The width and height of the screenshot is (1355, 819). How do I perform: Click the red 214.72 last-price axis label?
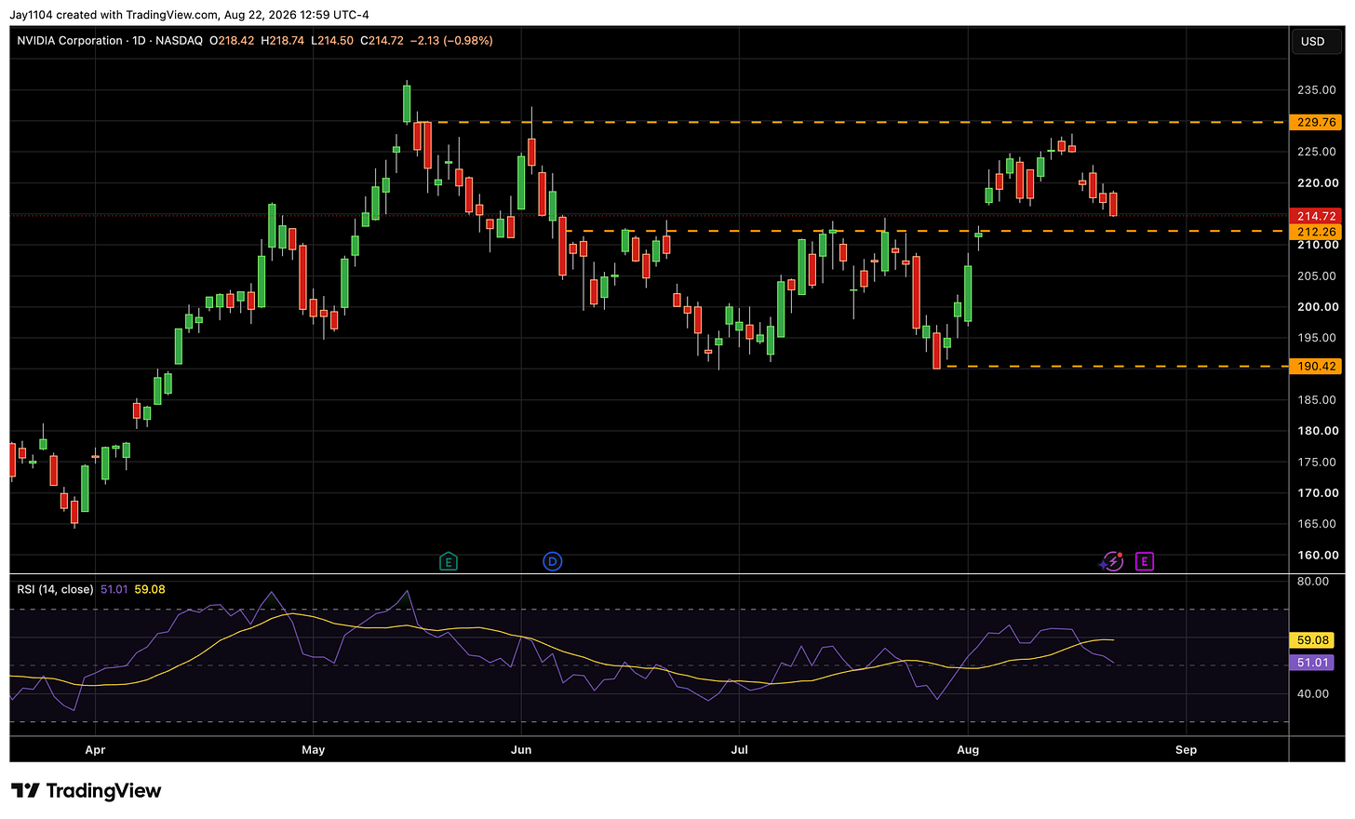tap(1316, 216)
